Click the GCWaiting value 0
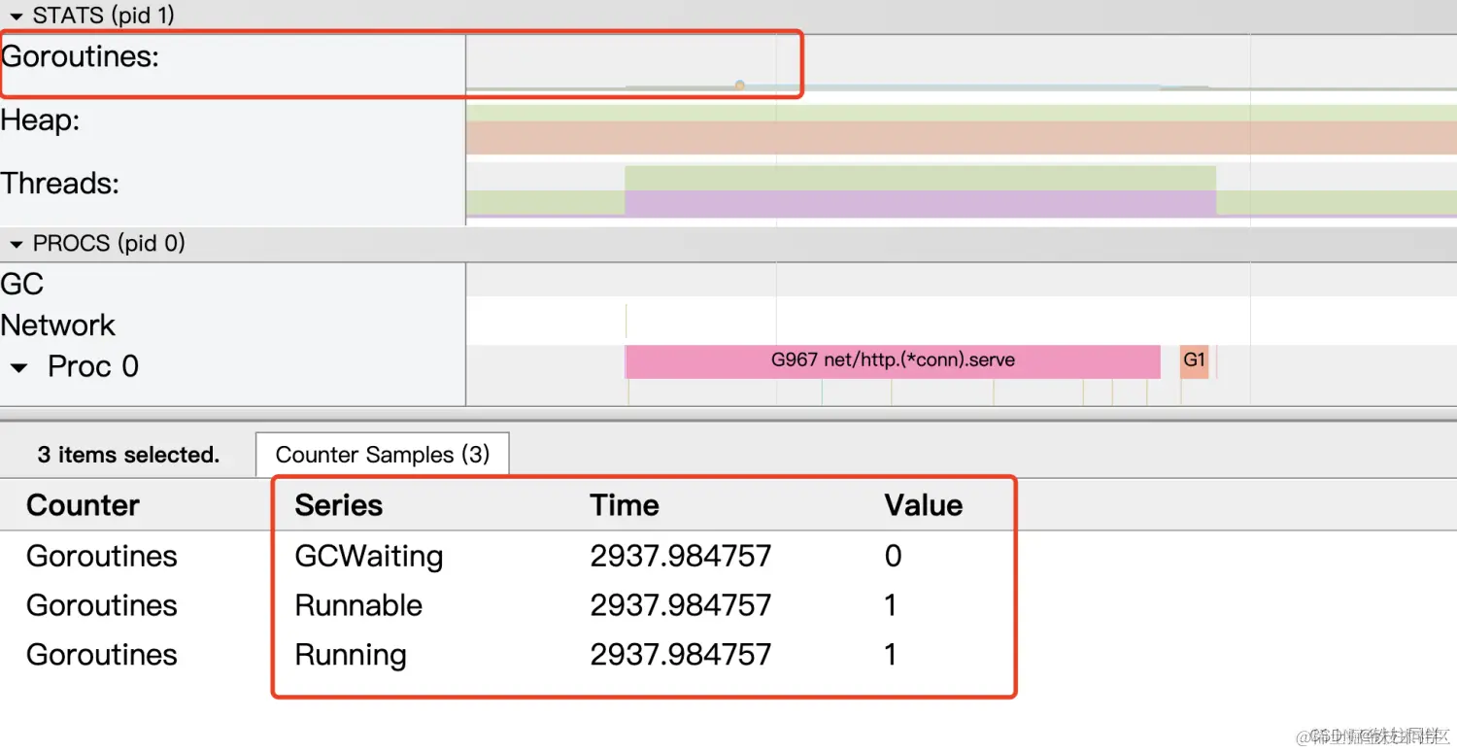1457x753 pixels. click(x=894, y=556)
